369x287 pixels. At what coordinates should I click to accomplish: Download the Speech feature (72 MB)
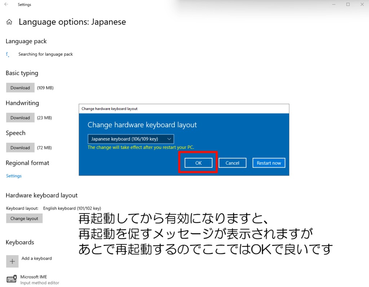20,147
